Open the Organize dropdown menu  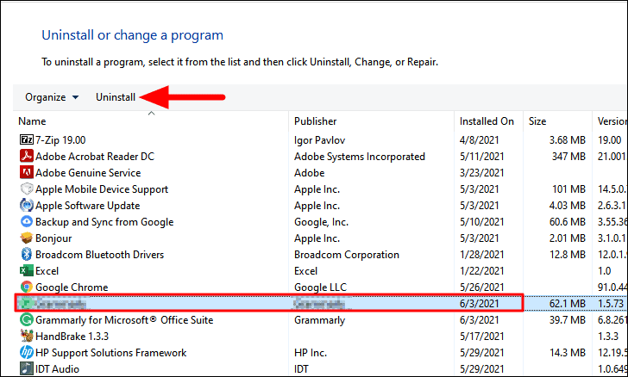[52, 97]
